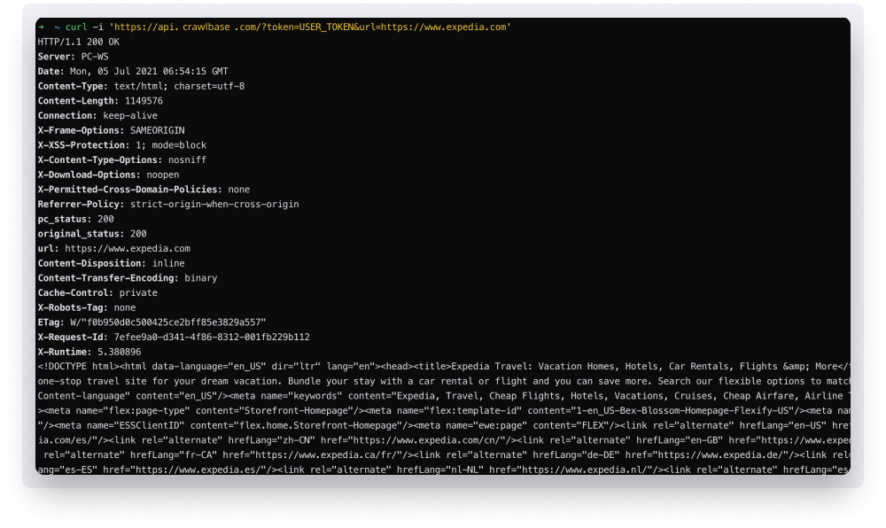Click the URL 'https://www.expedia.de/'
This screenshot has width=886, height=528.
tap(721, 454)
